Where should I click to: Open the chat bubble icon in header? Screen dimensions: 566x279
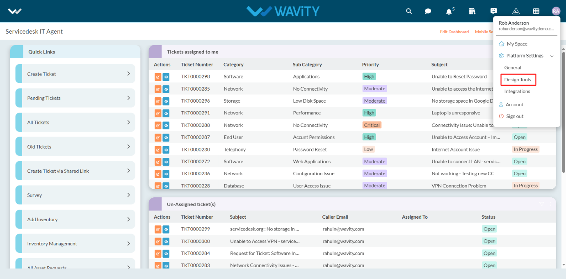[x=428, y=11]
